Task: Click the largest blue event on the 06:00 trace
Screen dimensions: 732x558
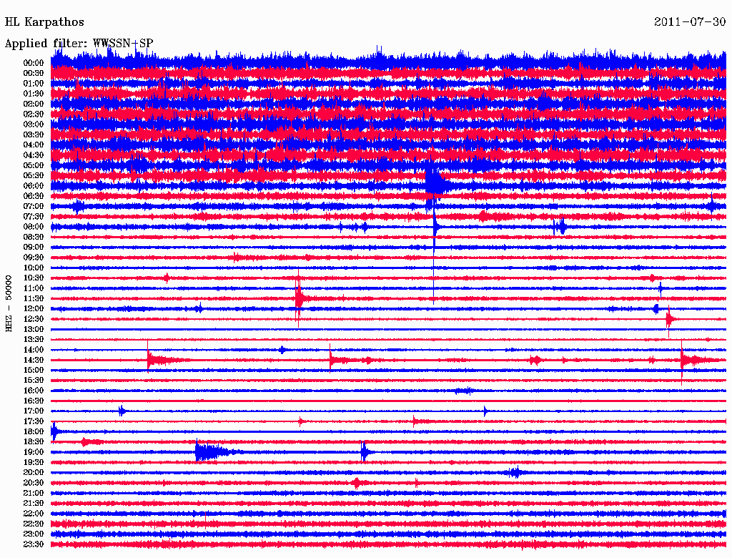Action: [x=437, y=185]
